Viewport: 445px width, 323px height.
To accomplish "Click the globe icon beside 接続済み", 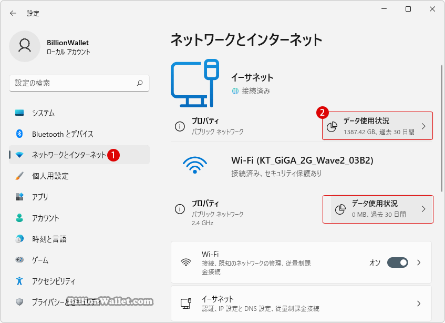I will pos(235,91).
